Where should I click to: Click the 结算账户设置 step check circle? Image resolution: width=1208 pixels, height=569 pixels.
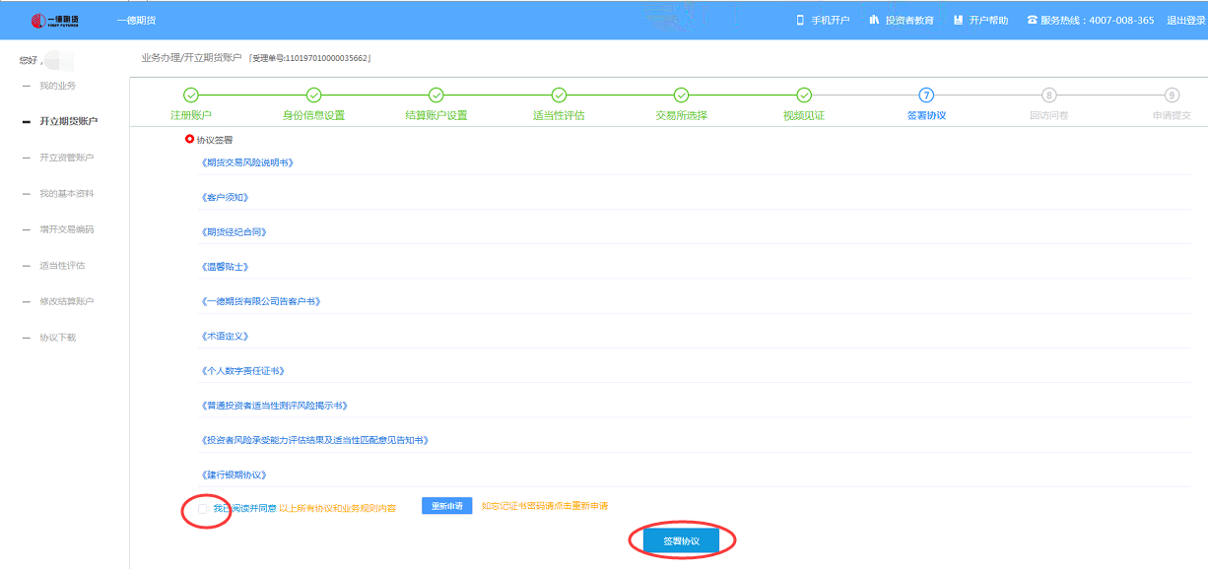click(436, 95)
